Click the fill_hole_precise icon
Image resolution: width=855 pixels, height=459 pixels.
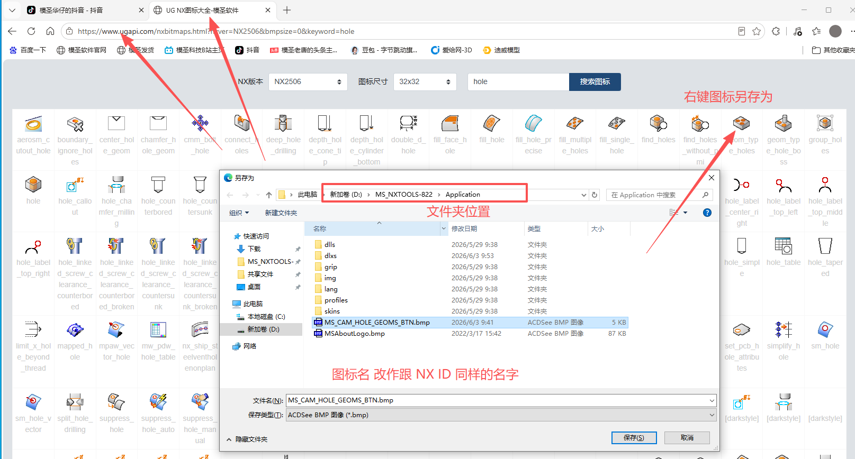(x=534, y=123)
